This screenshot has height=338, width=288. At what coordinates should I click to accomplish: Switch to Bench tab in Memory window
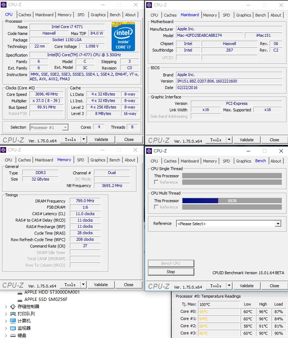coord(114,160)
